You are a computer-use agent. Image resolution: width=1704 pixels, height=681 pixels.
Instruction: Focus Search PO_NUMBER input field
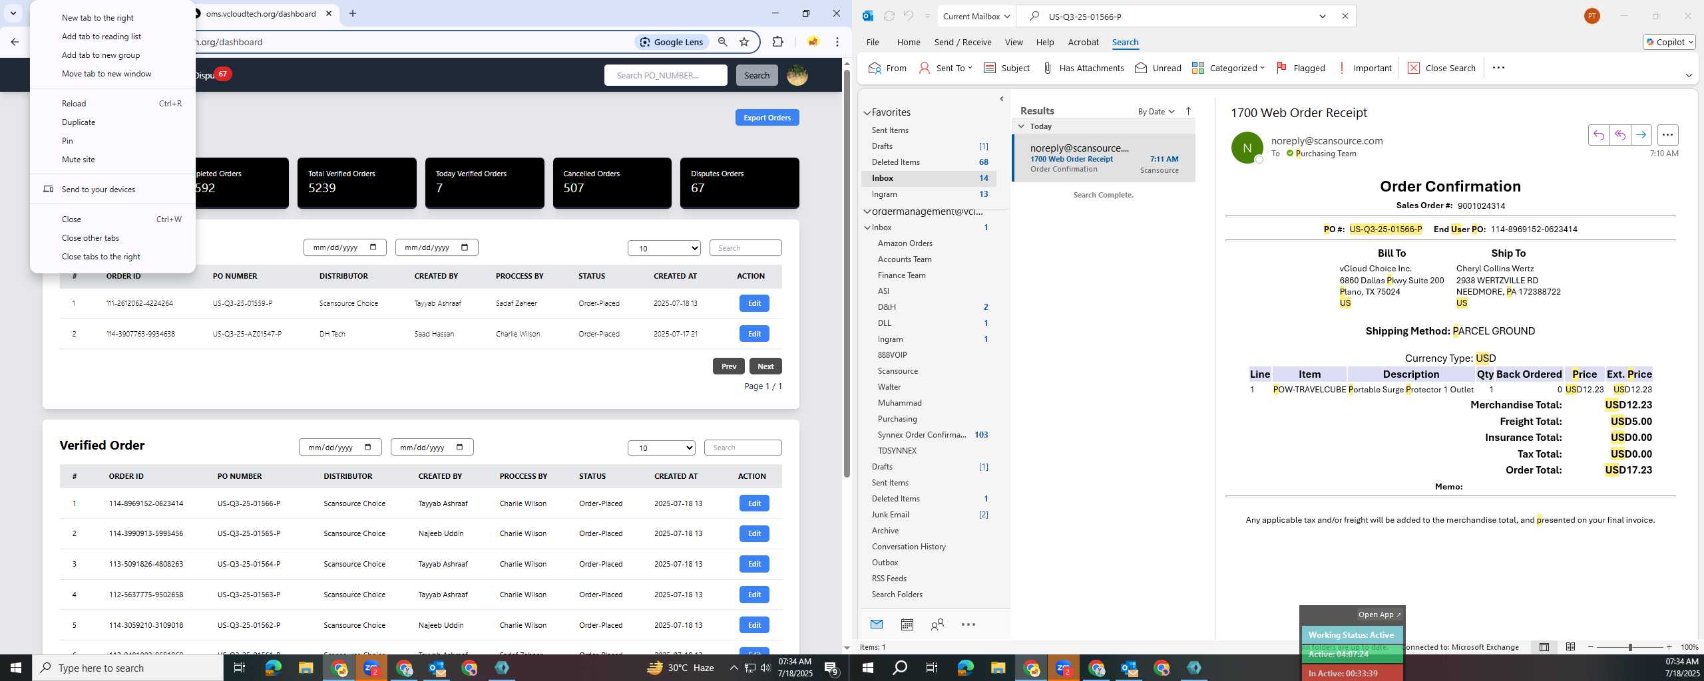[x=666, y=75]
